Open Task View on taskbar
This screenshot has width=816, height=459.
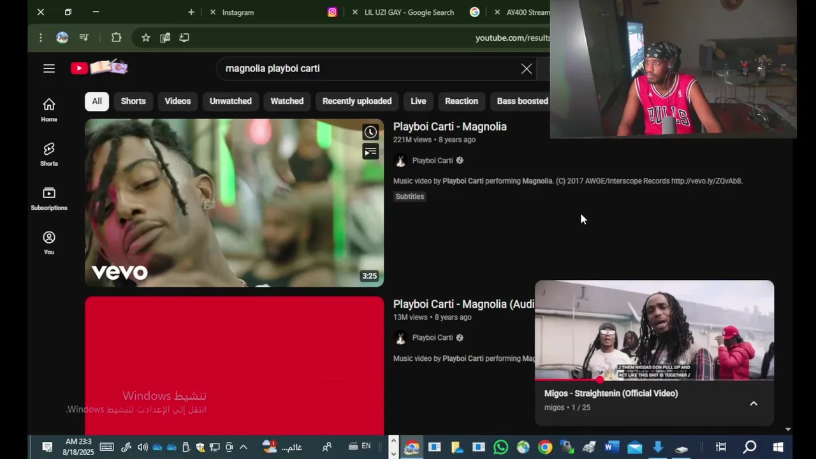(x=721, y=448)
